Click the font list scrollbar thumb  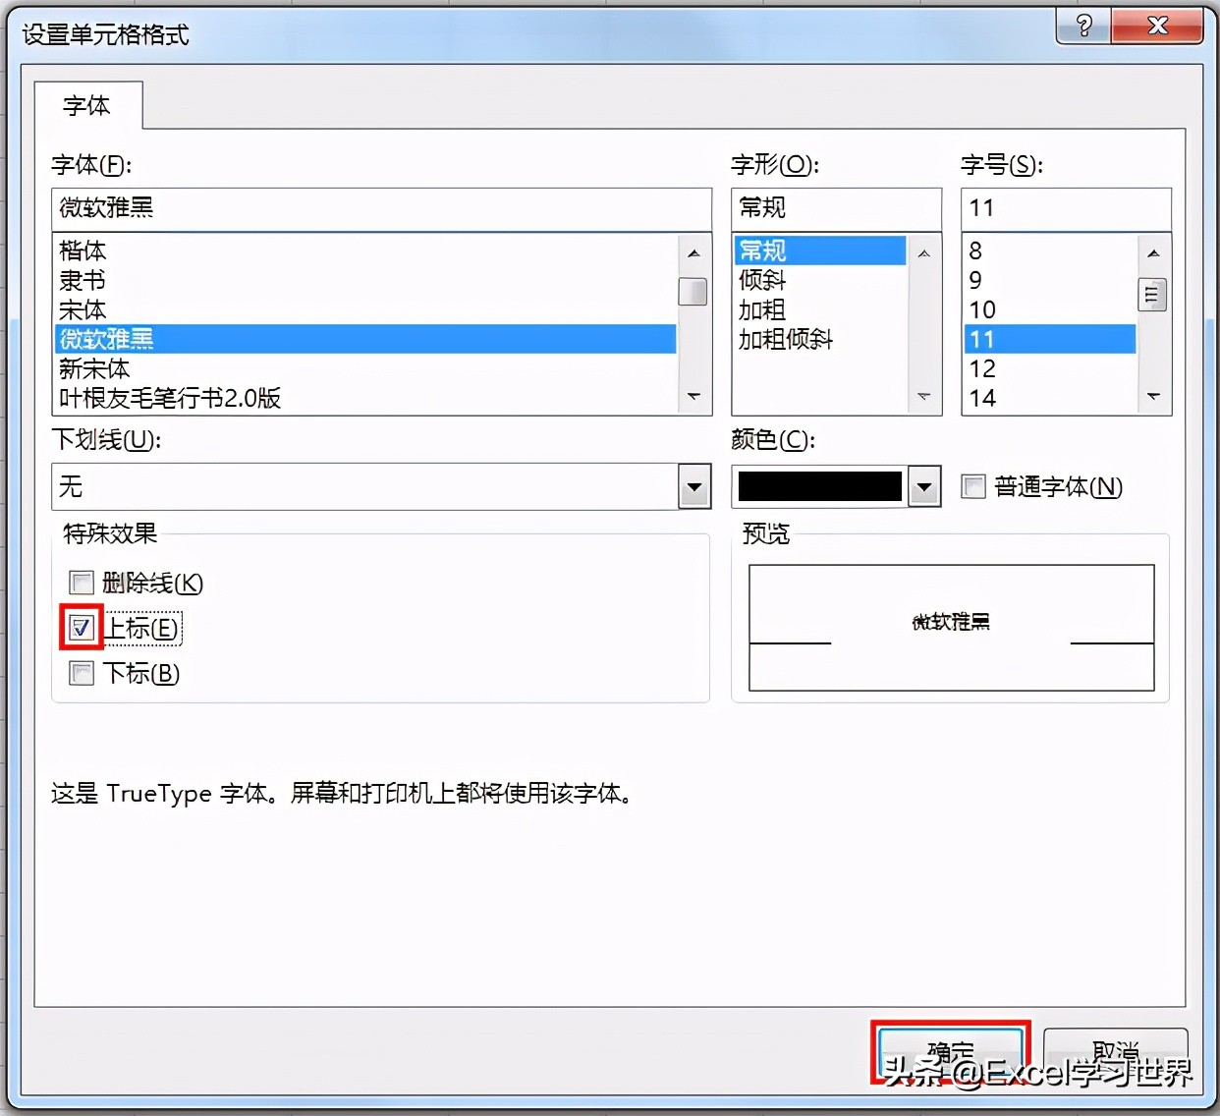[693, 292]
